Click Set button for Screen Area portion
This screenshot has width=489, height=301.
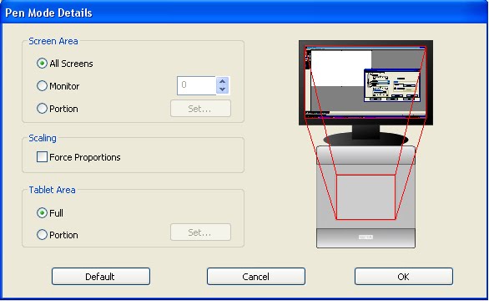200,109
